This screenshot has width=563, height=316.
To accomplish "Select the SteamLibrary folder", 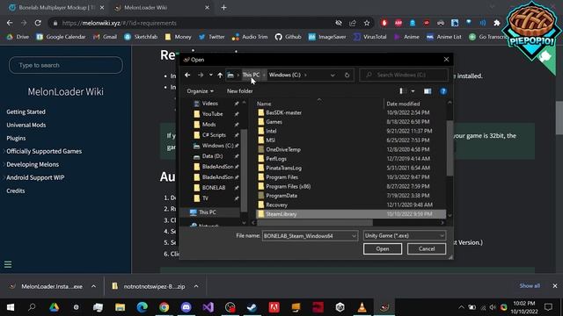I will coord(351,214).
